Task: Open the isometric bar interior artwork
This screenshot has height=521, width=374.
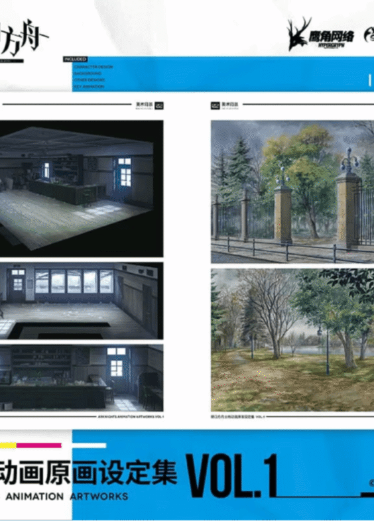Action: (x=82, y=189)
